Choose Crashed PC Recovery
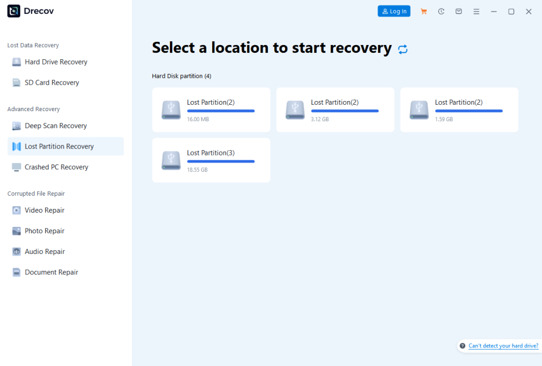Viewport: 542px width, 366px height. [x=57, y=167]
